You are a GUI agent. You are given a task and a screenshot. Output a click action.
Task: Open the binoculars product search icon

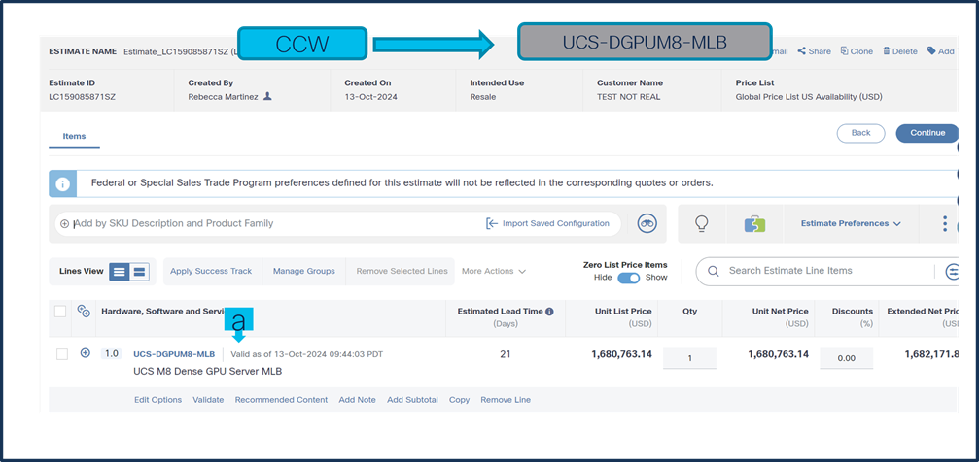pyautogui.click(x=647, y=223)
